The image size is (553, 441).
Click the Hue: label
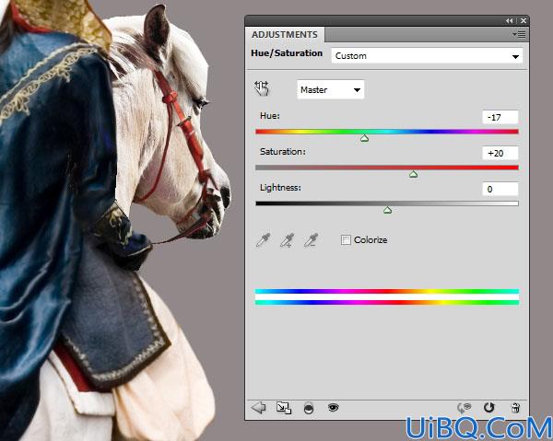270,115
